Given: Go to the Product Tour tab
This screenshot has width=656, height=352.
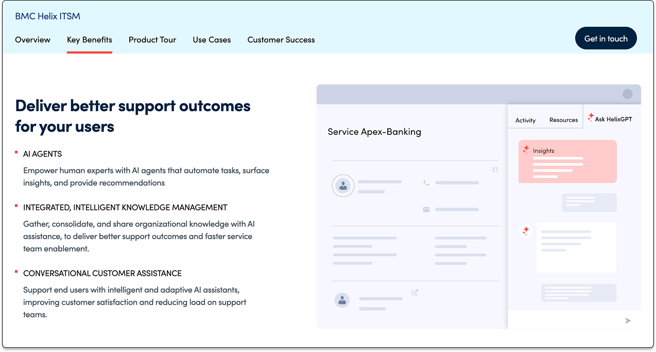Looking at the screenshot, I should point(152,40).
